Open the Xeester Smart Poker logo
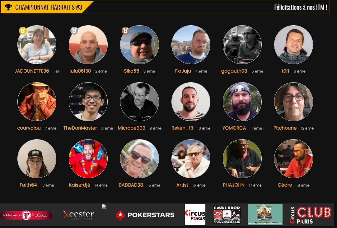Image resolution: width=337 pixels, height=228 pixels. tap(78, 215)
